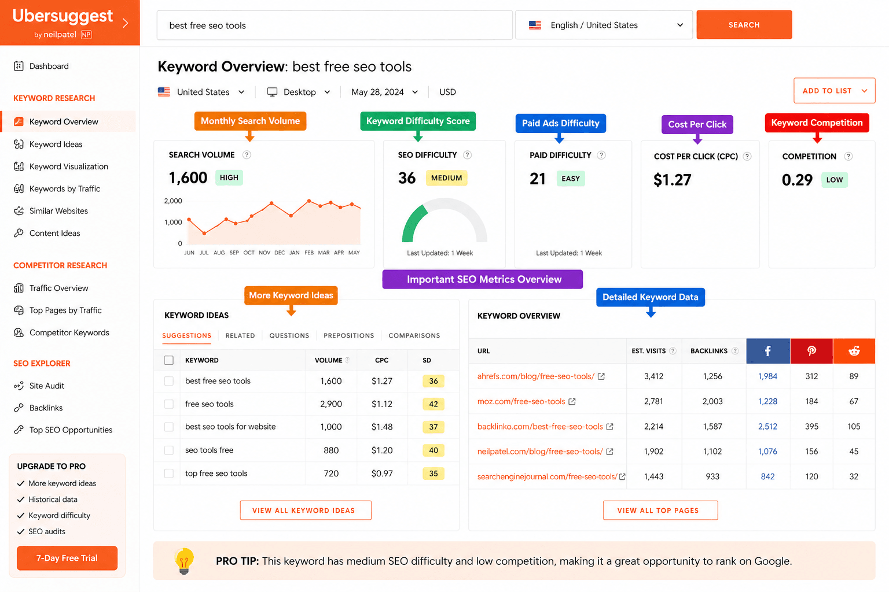Click the Reddit column header icon

pos(854,351)
